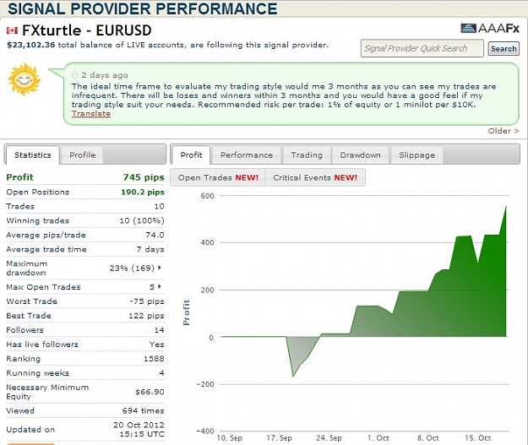Click the Trades row label

tap(20, 206)
